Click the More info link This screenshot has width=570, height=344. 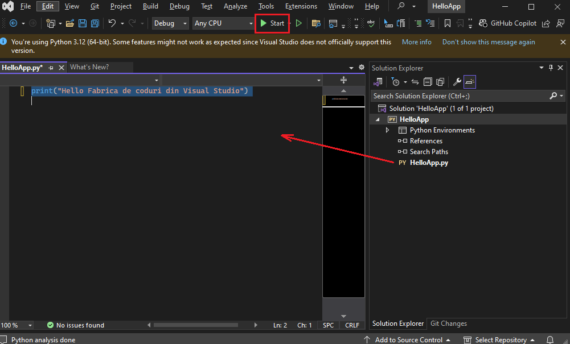[417, 42]
